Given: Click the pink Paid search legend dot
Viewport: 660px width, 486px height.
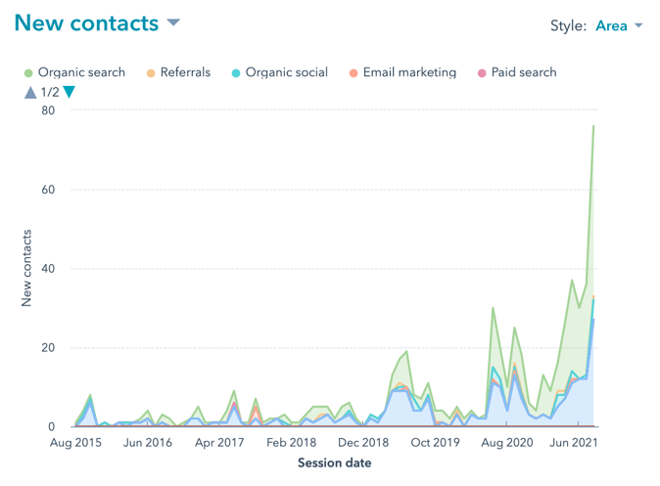Looking at the screenshot, I should coord(482,73).
